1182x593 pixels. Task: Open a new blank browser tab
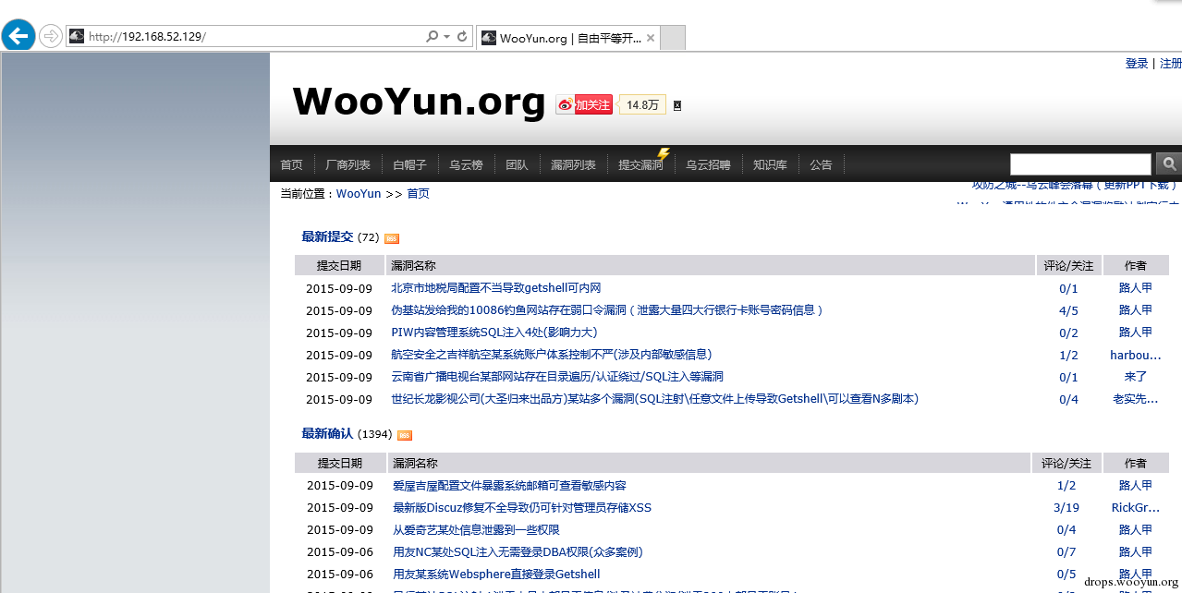pyautogui.click(x=673, y=38)
